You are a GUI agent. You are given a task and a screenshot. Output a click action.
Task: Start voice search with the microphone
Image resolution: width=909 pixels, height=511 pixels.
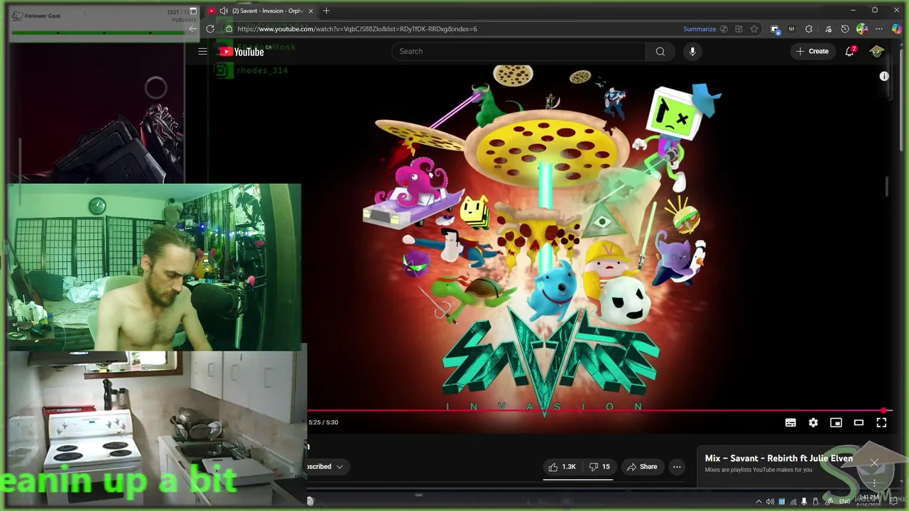point(692,51)
